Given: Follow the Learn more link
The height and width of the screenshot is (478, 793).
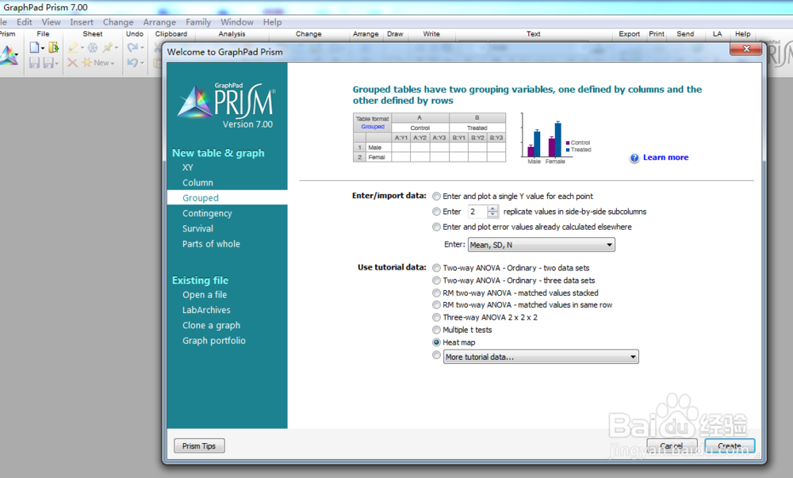Looking at the screenshot, I should [665, 158].
